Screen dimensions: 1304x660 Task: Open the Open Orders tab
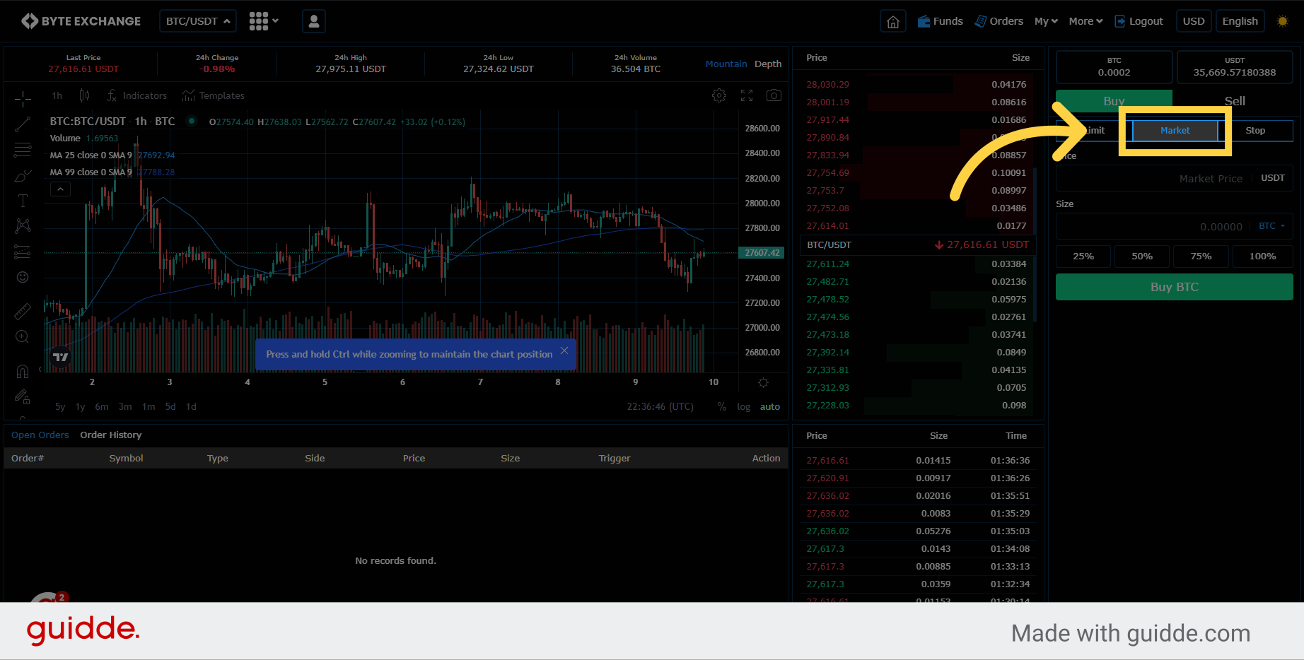coord(40,435)
